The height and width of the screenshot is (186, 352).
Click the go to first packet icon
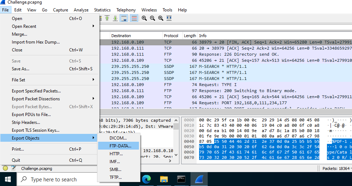tap(107, 18)
